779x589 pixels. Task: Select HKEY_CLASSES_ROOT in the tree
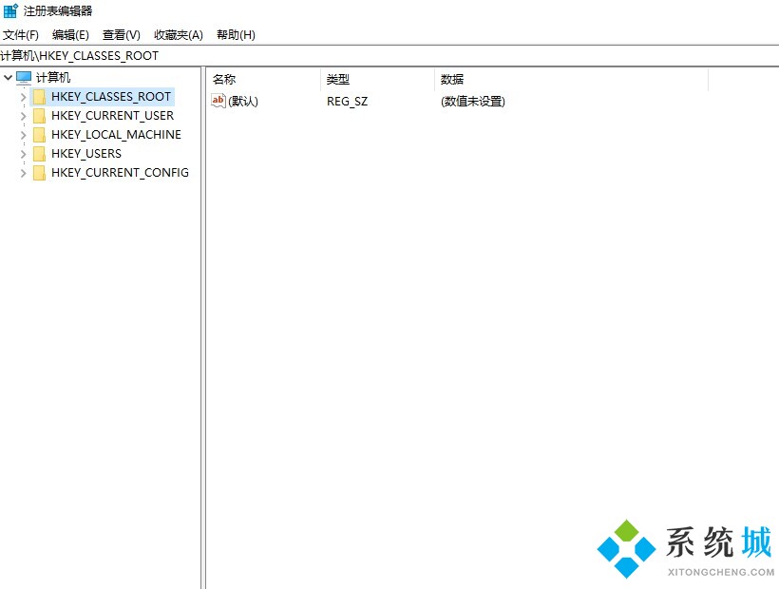pyautogui.click(x=111, y=96)
